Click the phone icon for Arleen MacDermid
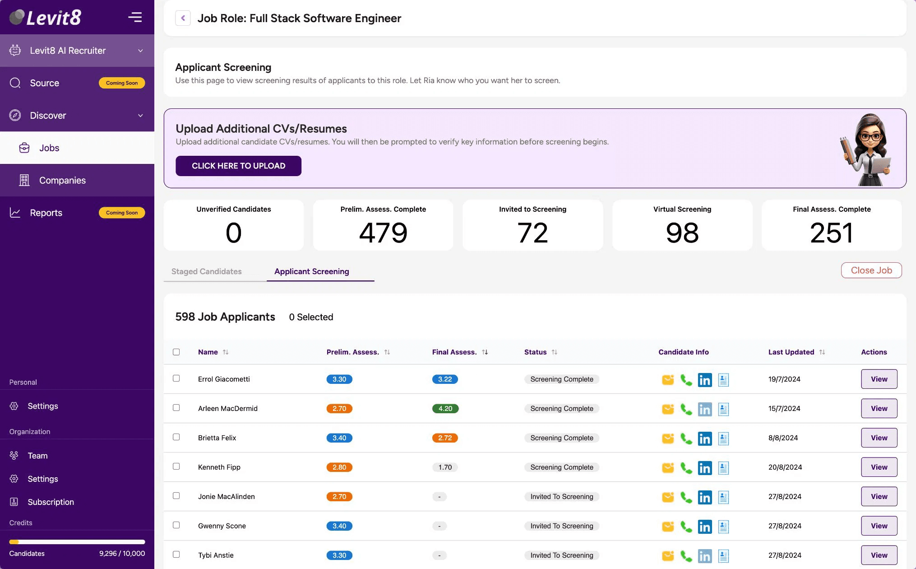Image resolution: width=916 pixels, height=569 pixels. tap(686, 409)
